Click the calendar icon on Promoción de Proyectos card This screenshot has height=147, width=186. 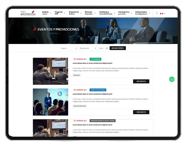tap(75, 121)
